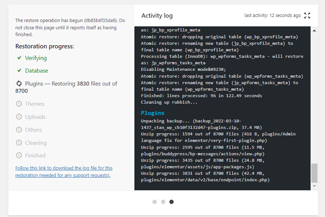Click the clock icon beside Cleaning

[x=19, y=143]
